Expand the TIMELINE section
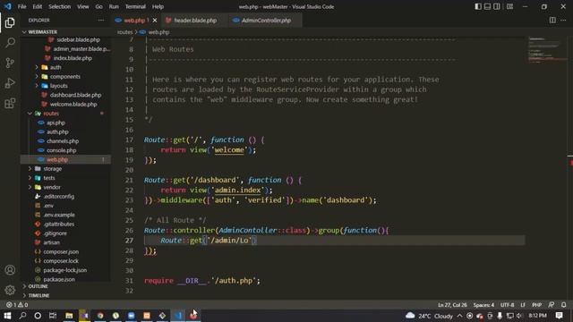The height and width of the screenshot is (322, 573). (x=38, y=295)
